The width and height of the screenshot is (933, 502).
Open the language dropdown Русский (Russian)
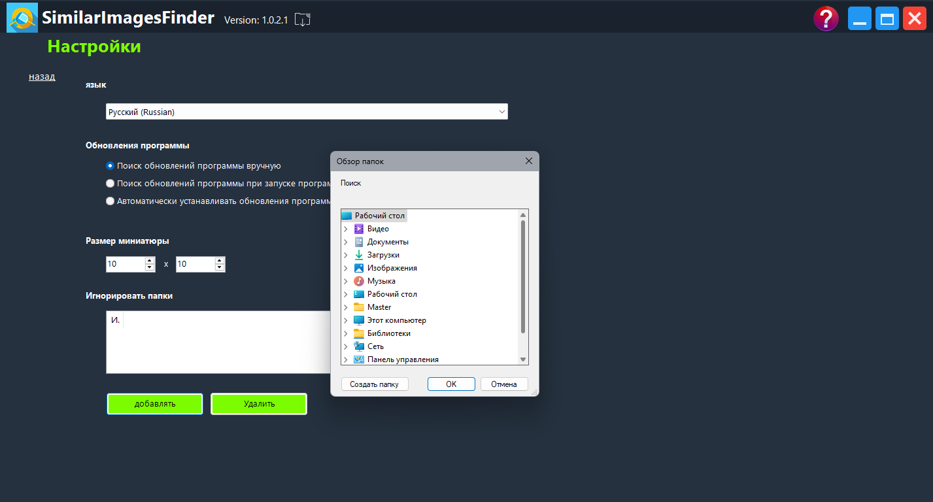tap(307, 112)
